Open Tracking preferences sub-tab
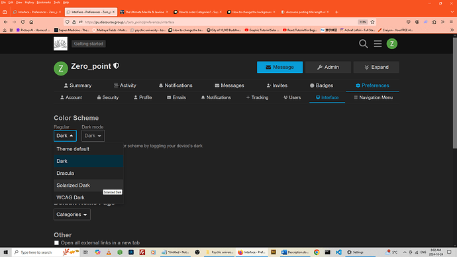This screenshot has width=457, height=257. coord(257,97)
